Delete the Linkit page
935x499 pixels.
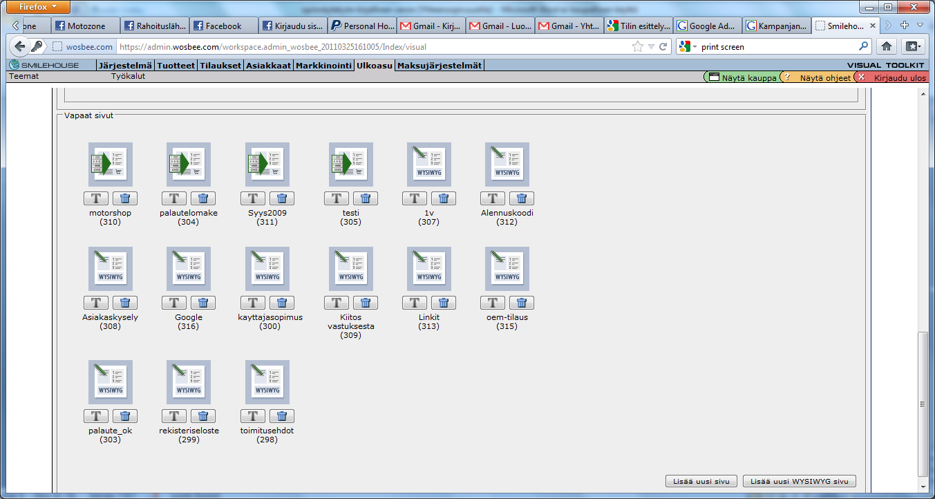tap(443, 303)
